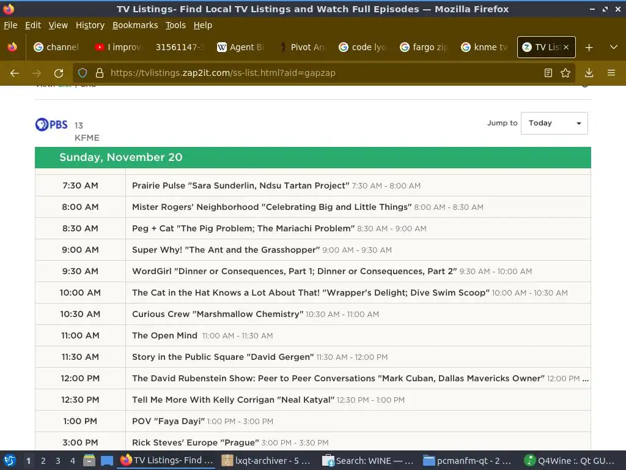Switch to the 'code lyo' tab
The image size is (626, 470).
tap(363, 47)
